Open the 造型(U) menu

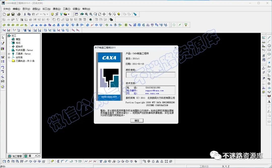click(36, 9)
